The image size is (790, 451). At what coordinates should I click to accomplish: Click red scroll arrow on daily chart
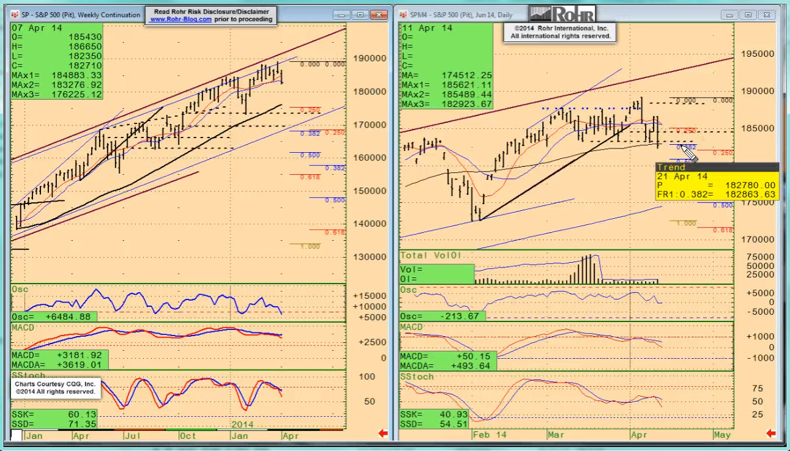click(772, 434)
